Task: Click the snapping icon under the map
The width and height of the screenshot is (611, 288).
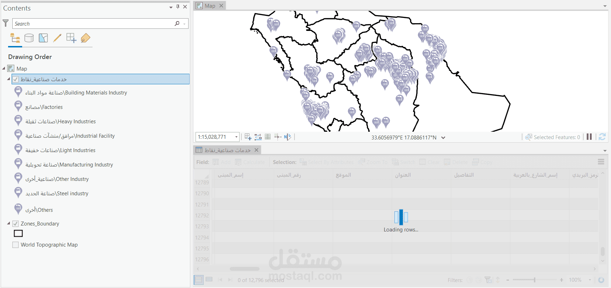Action: (258, 137)
